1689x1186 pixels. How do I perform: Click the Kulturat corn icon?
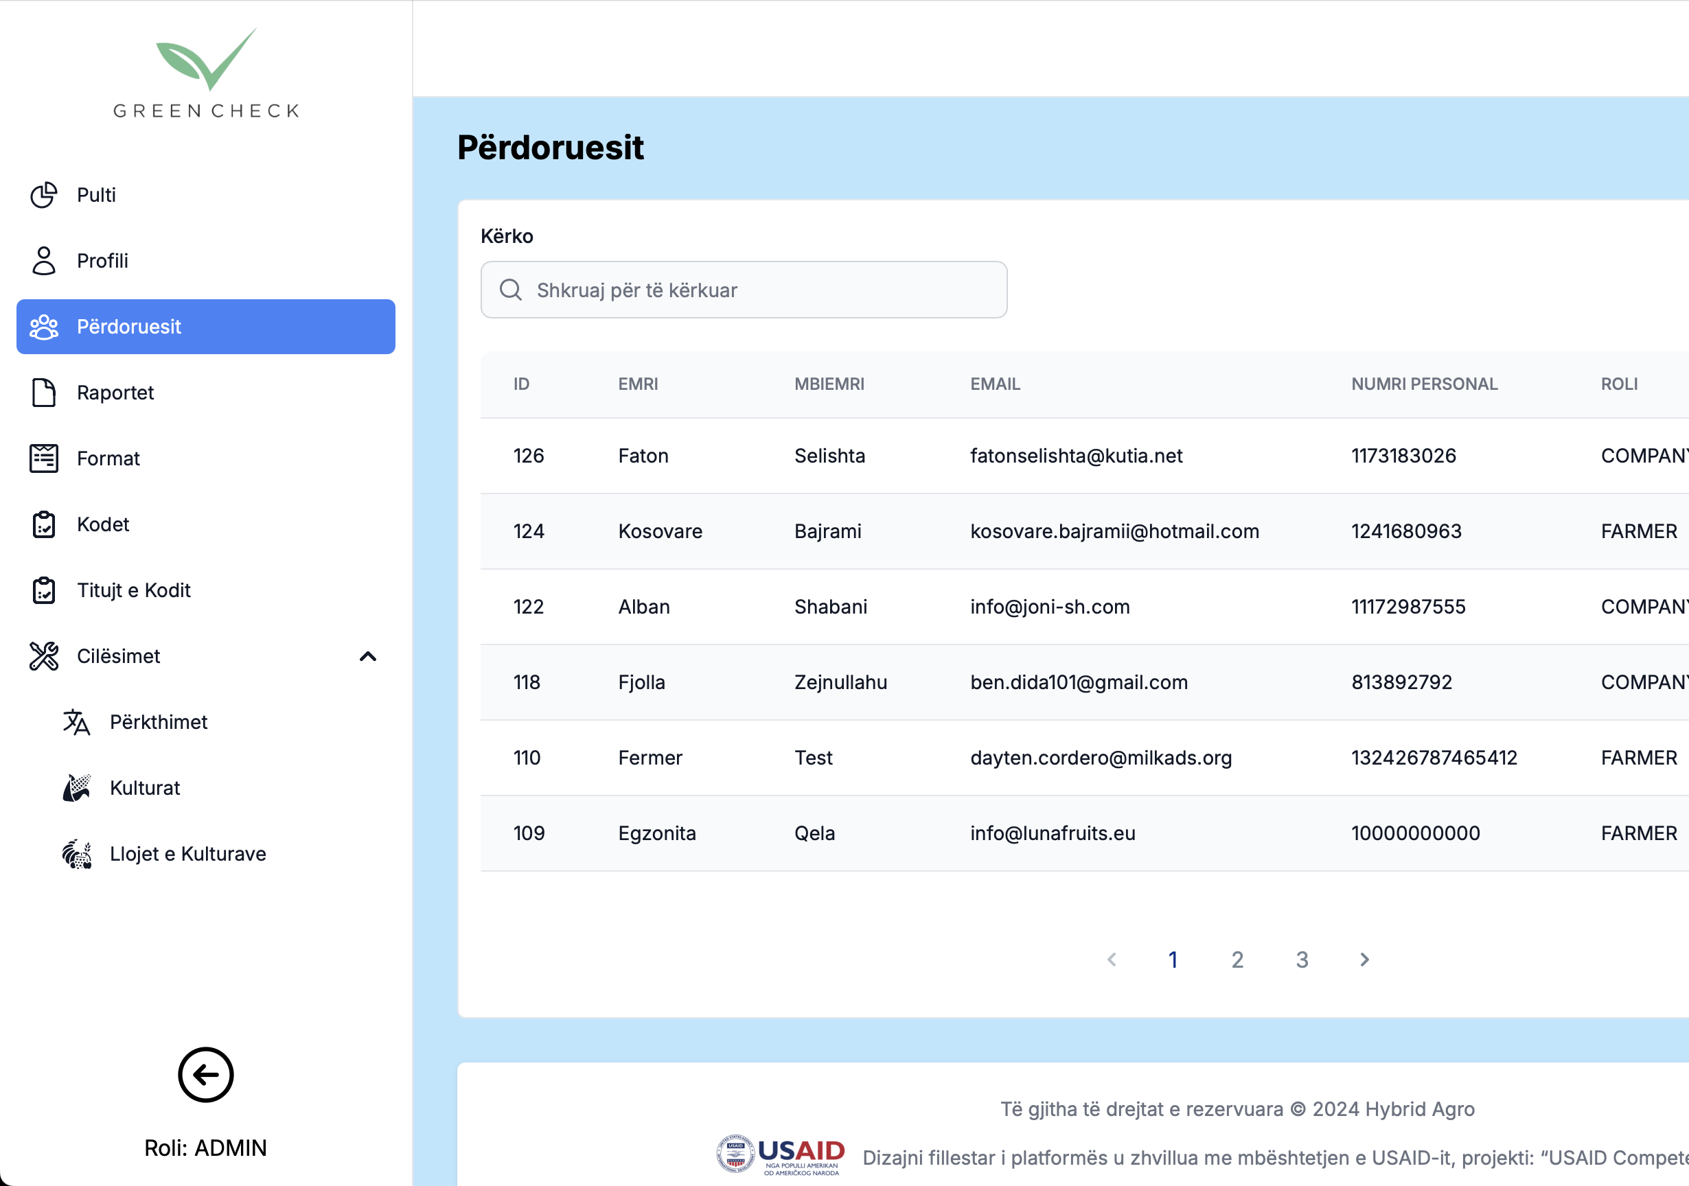pos(76,788)
